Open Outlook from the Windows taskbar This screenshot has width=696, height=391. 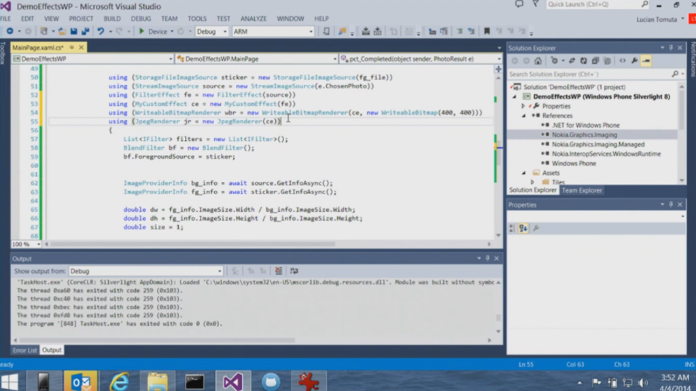click(x=80, y=381)
